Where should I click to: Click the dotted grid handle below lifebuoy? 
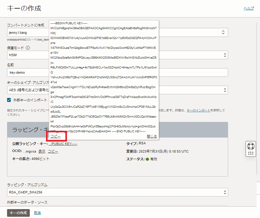pos(250,153)
